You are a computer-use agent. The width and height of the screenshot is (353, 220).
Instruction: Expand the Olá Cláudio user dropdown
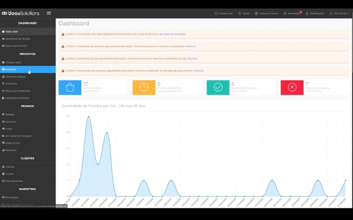(x=339, y=14)
